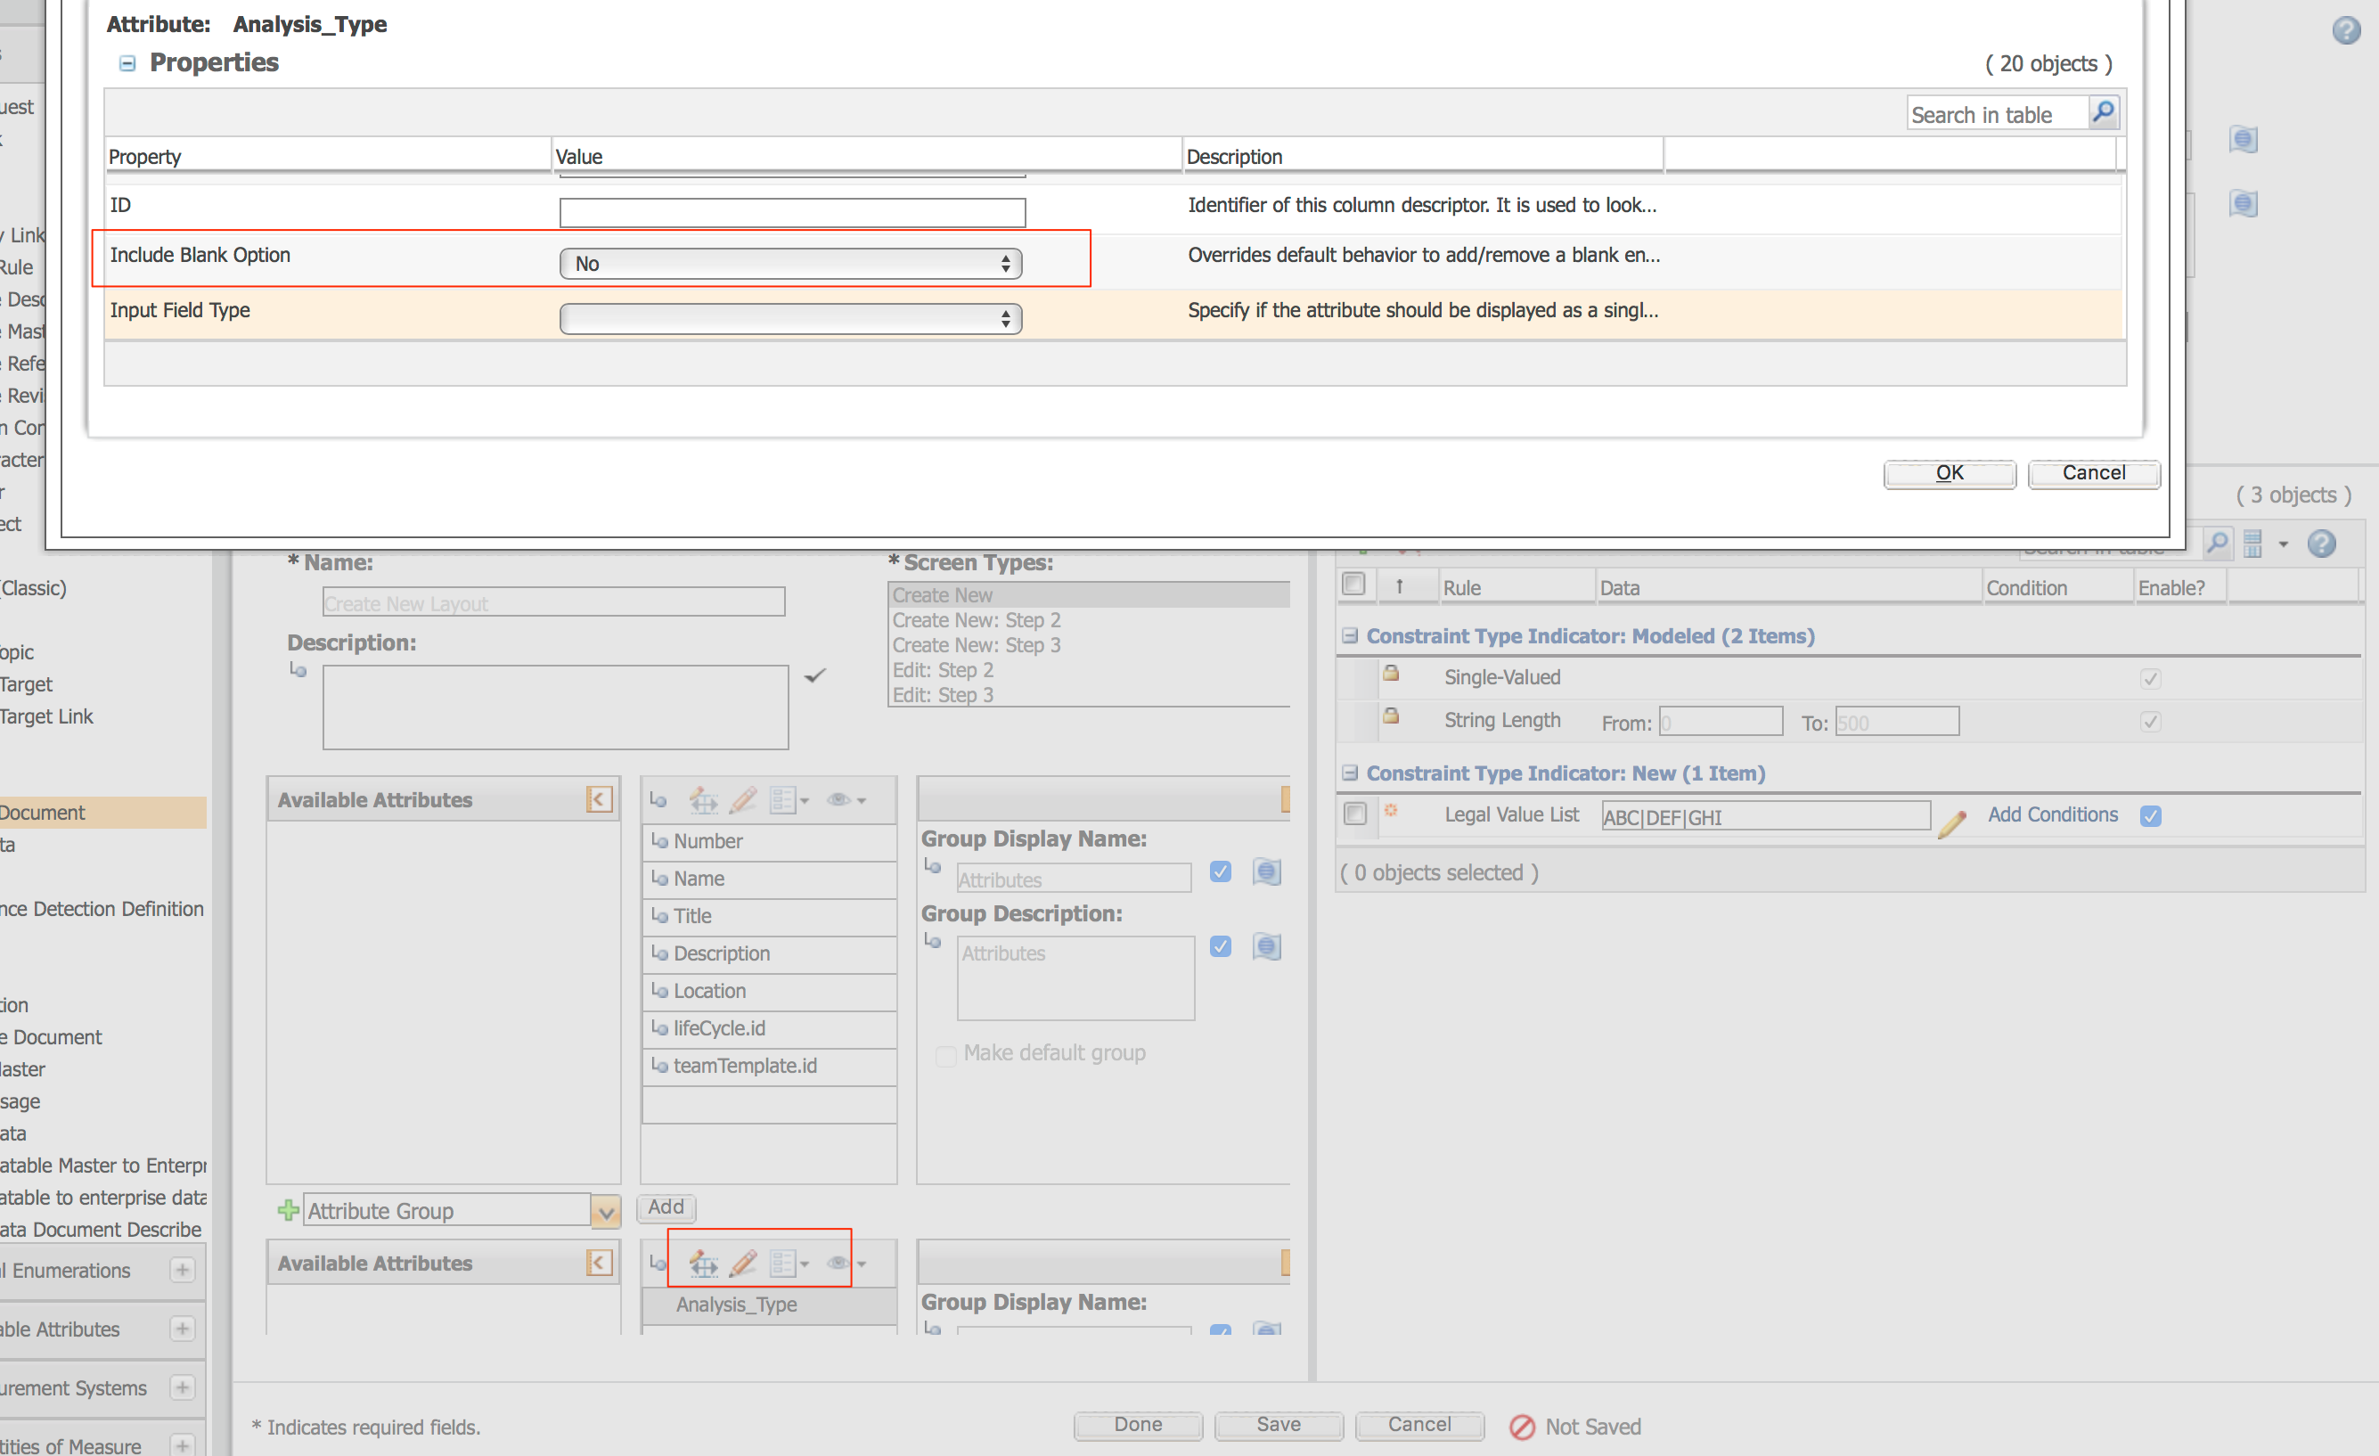Click the list view icon above the Number list

(782, 799)
